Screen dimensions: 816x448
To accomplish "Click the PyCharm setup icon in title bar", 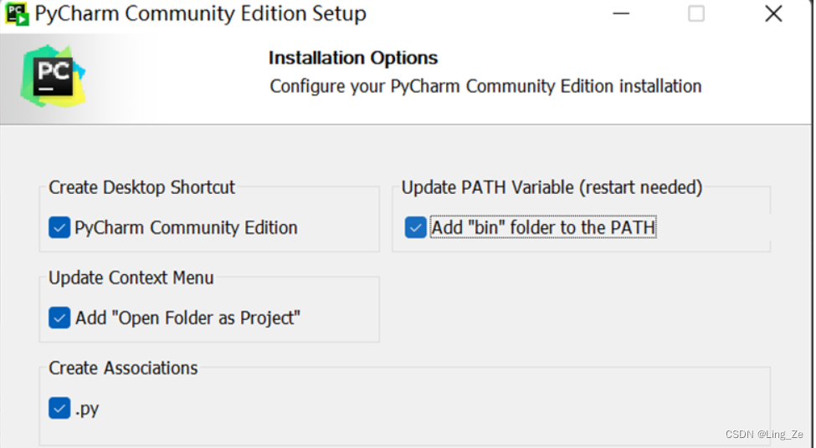I will pyautogui.click(x=17, y=13).
